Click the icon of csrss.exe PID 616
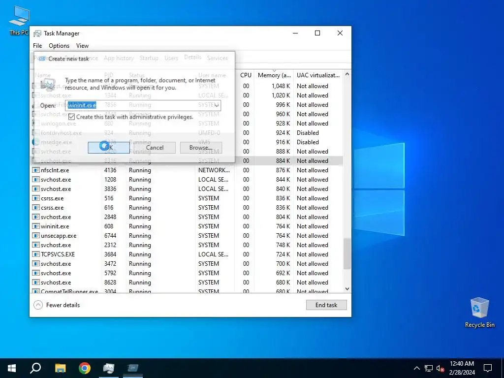The height and width of the screenshot is (378, 504). [36, 207]
